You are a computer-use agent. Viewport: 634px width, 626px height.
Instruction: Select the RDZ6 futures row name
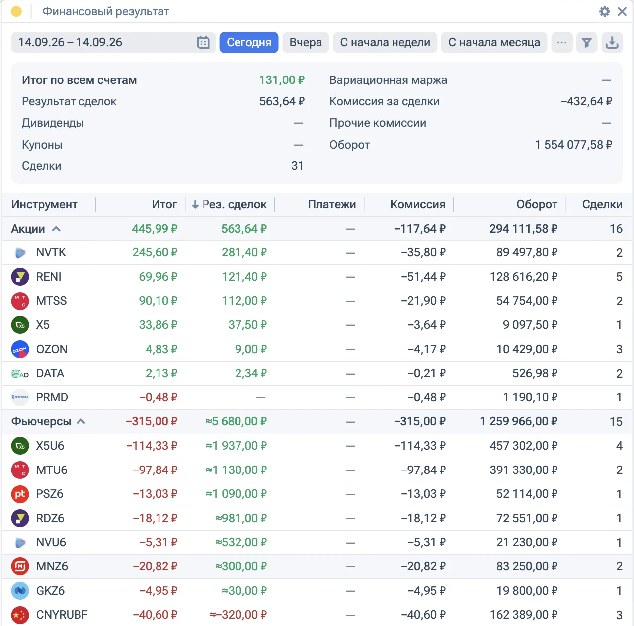click(x=50, y=518)
